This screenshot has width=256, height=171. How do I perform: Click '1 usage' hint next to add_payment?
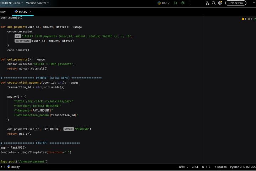click(77, 27)
